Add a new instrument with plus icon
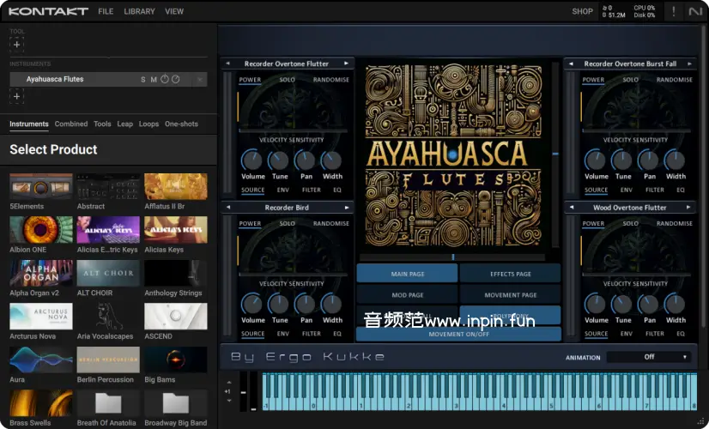The height and width of the screenshot is (429, 709). [x=16, y=96]
